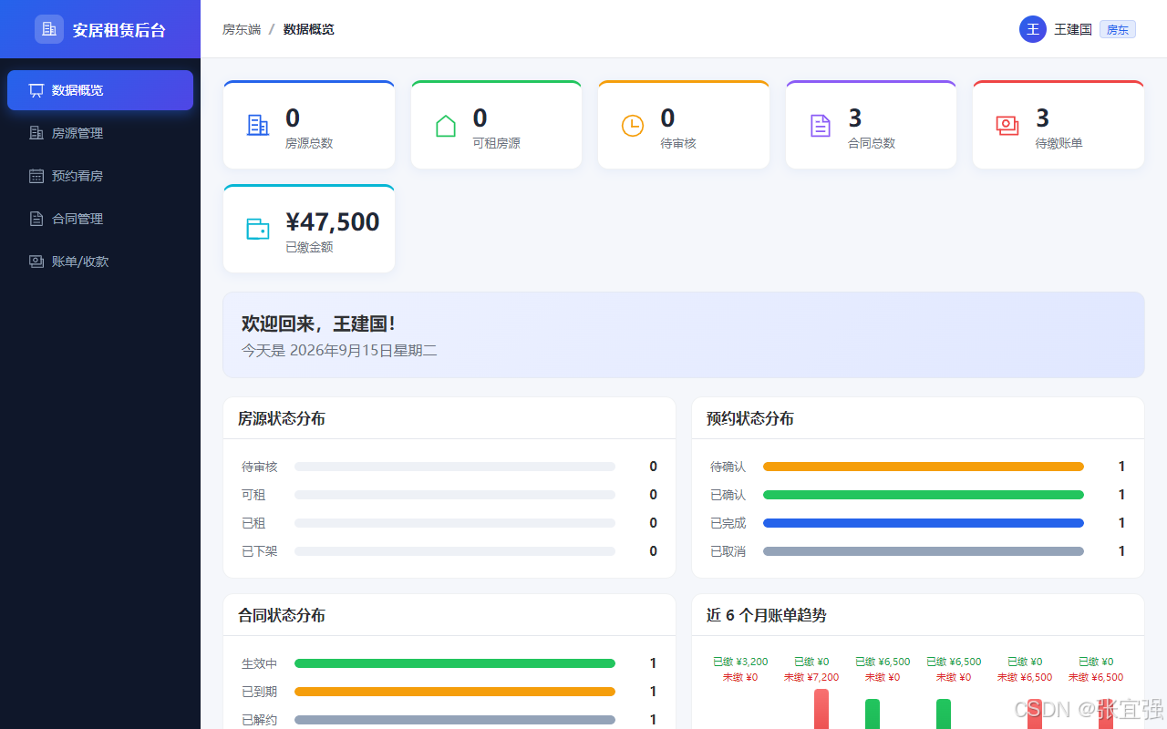
Task: Click the 房源管理 building icon in sidebar
Action: tap(36, 133)
